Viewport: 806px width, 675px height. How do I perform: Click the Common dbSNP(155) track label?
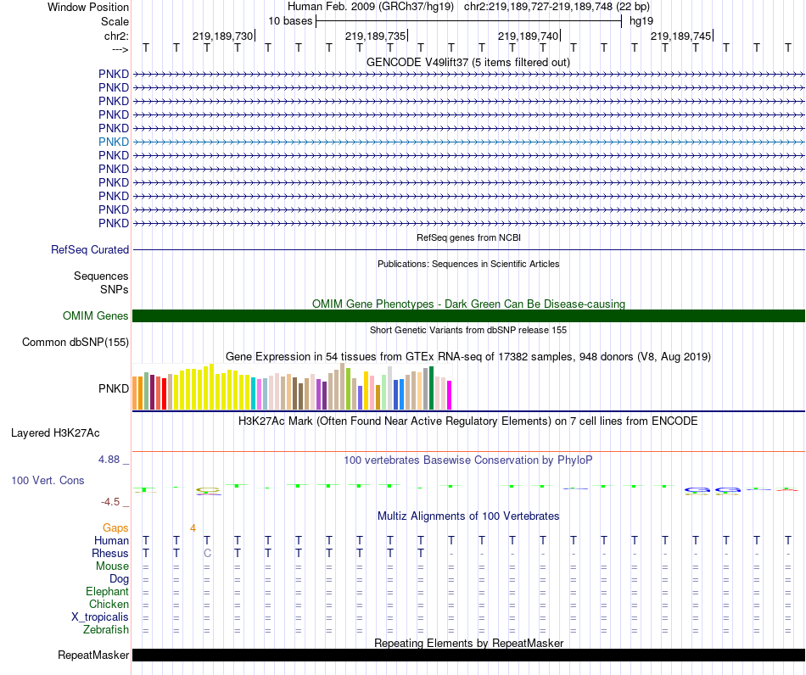click(76, 343)
